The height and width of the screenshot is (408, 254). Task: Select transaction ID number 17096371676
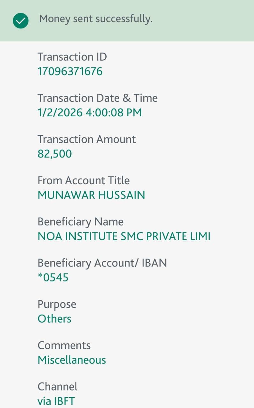pyautogui.click(x=70, y=71)
